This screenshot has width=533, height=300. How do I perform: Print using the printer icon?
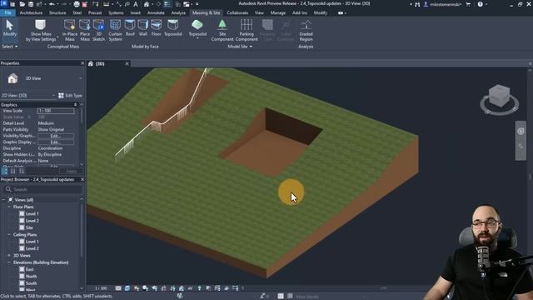pos(77,4)
